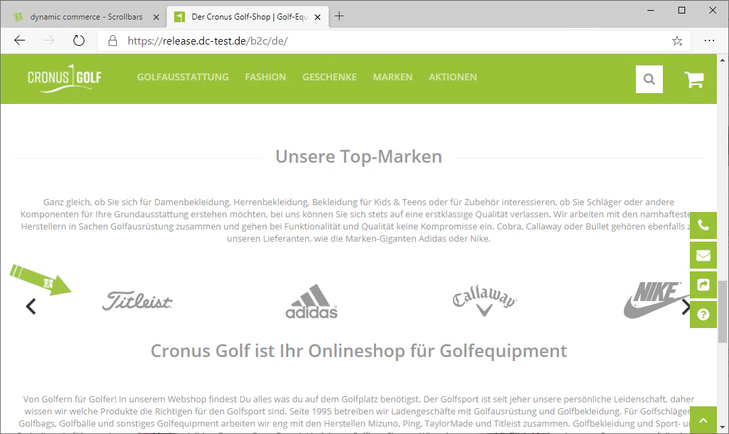Close the dynamic commerce Scrollbars tab
729x434 pixels.
[x=156, y=17]
